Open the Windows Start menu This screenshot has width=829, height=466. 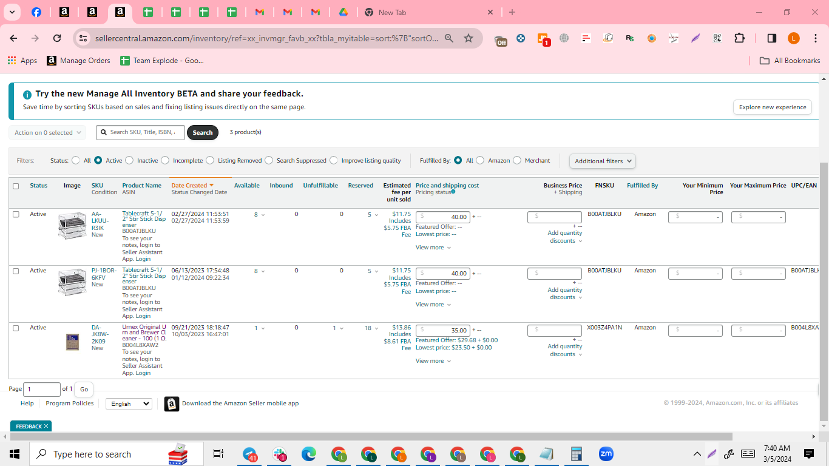15,454
